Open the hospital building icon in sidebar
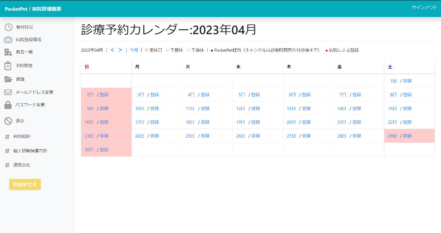Viewport: 441px width, 233px height. tap(8, 40)
